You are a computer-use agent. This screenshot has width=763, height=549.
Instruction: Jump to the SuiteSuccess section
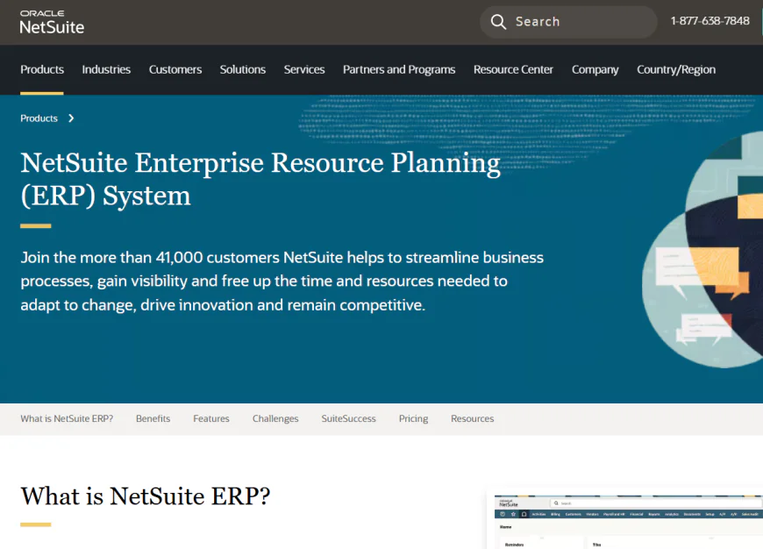pos(348,418)
